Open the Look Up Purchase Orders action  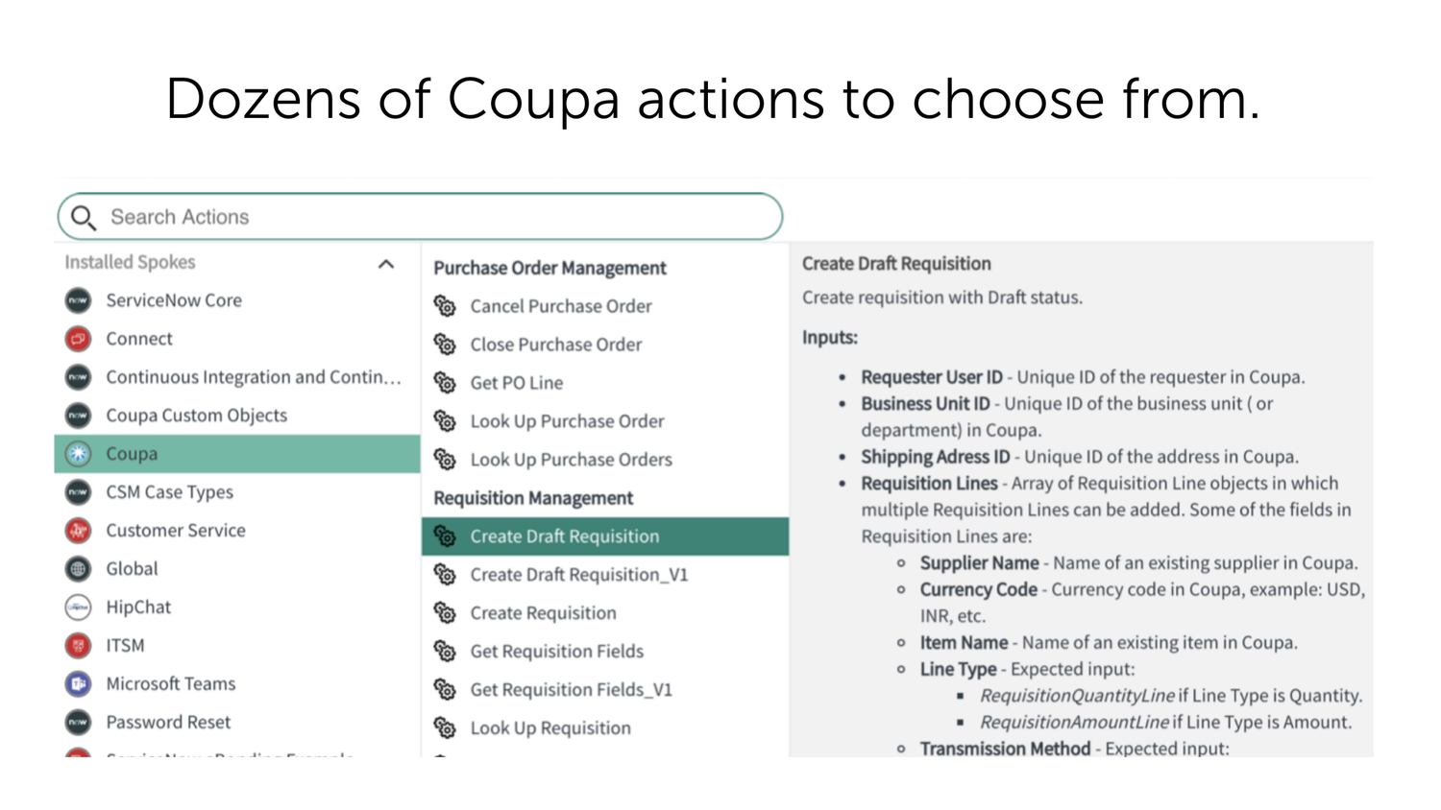(x=571, y=459)
